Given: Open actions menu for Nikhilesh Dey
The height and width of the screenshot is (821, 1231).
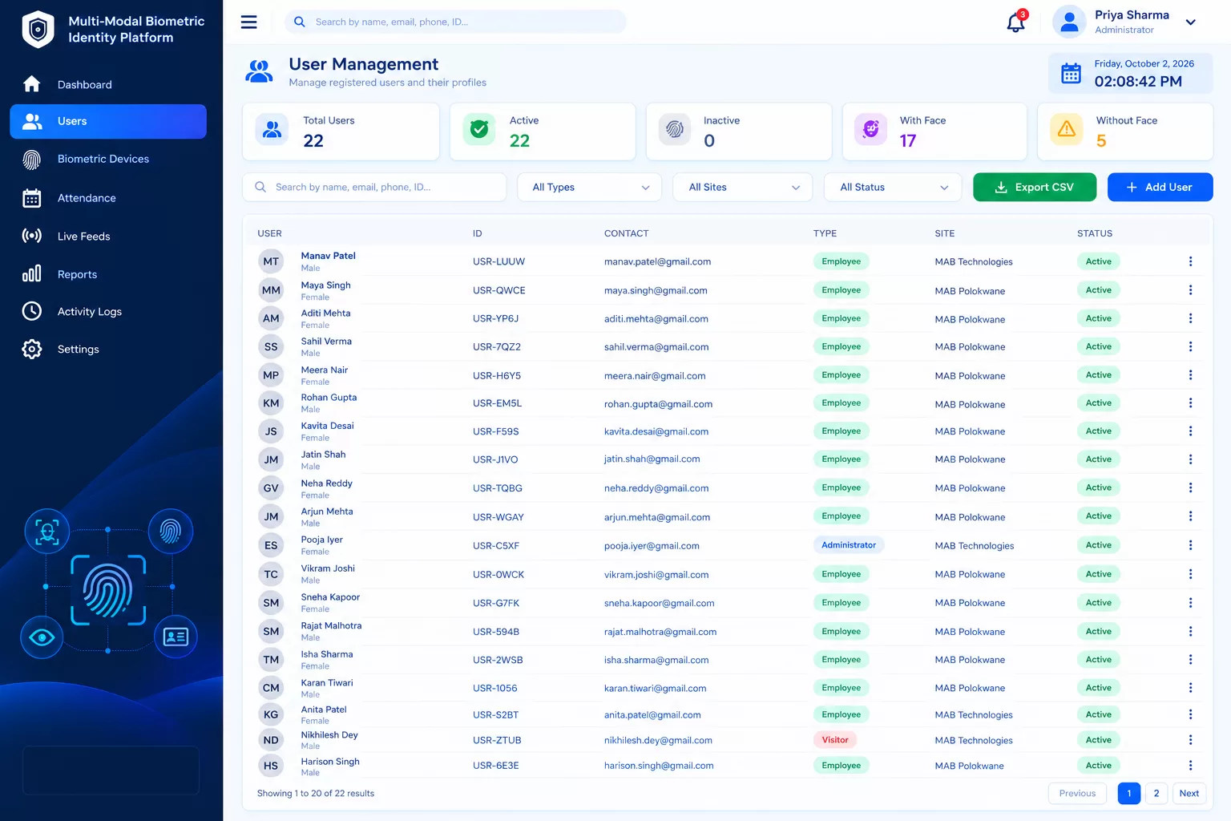Looking at the screenshot, I should click(1190, 740).
